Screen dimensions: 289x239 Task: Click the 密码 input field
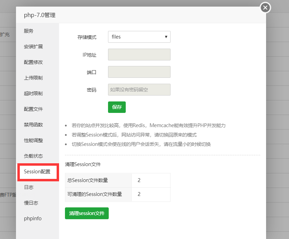click(139, 90)
